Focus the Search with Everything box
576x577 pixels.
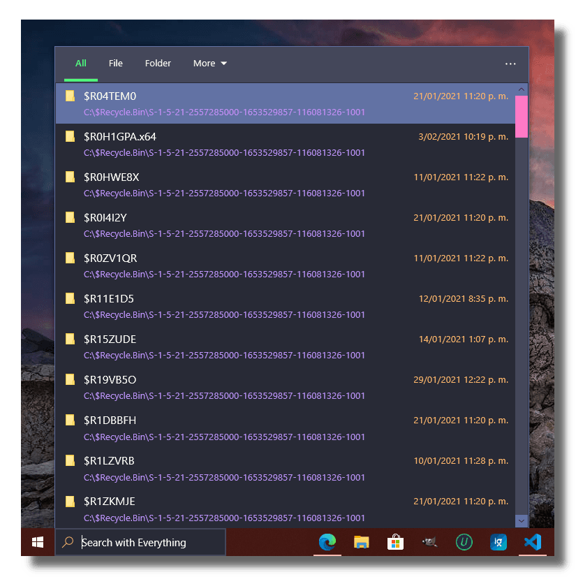[140, 542]
